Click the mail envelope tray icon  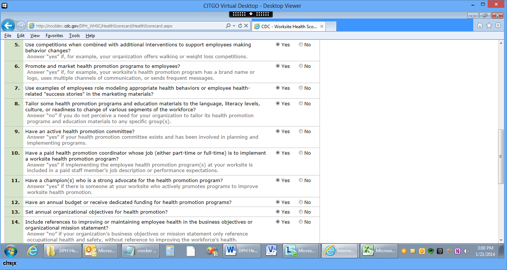pyautogui.click(x=413, y=251)
